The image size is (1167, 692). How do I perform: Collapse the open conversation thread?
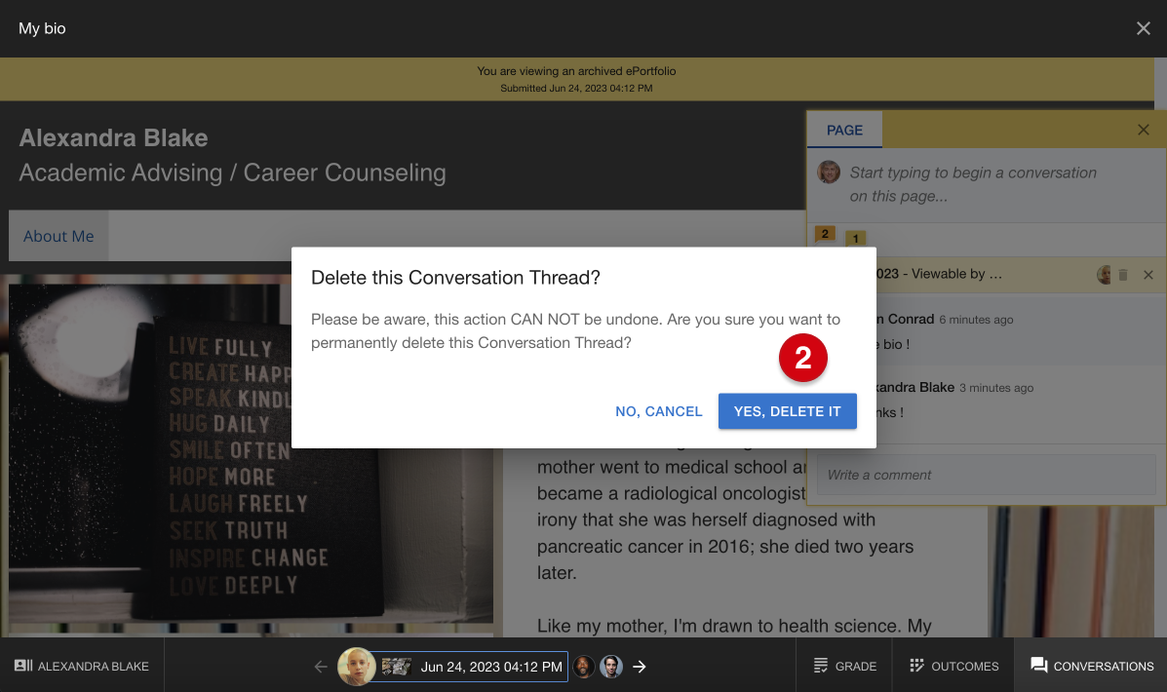pos(1148,275)
